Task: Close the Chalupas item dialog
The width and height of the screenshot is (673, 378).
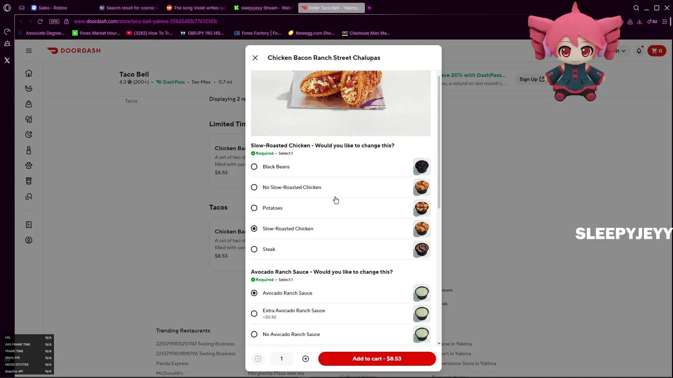Action: tap(255, 58)
